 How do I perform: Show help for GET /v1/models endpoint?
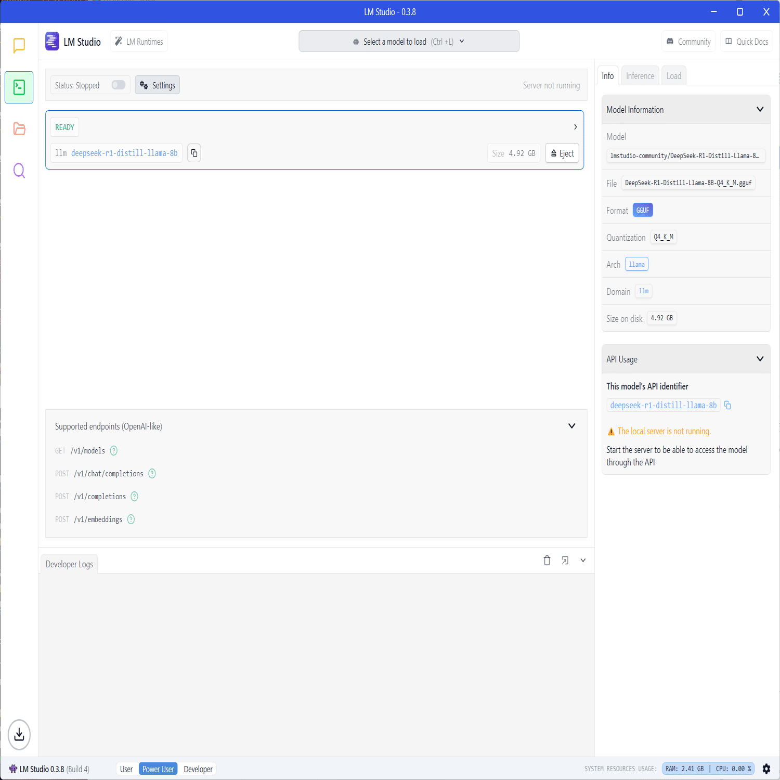pos(114,451)
